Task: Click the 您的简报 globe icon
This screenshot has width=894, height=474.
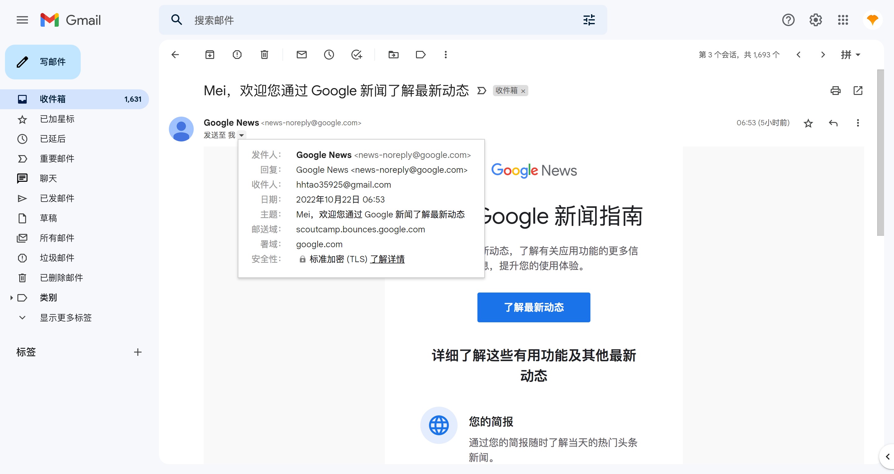Action: tap(439, 425)
